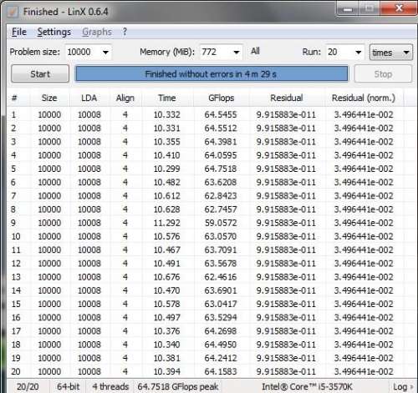Select the 10.467 time cell
This screenshot has width=418, height=393.
point(167,249)
